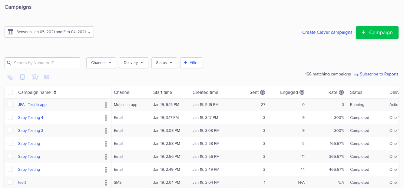Click the calendar icon in date range
The image size is (404, 188).
click(x=11, y=32)
